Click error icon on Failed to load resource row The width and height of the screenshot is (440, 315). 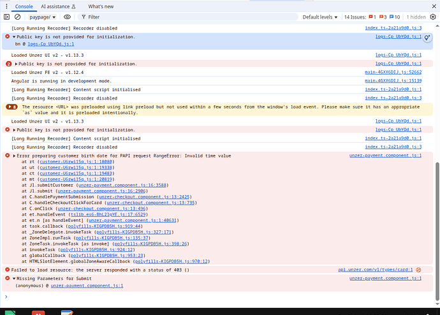(7, 270)
